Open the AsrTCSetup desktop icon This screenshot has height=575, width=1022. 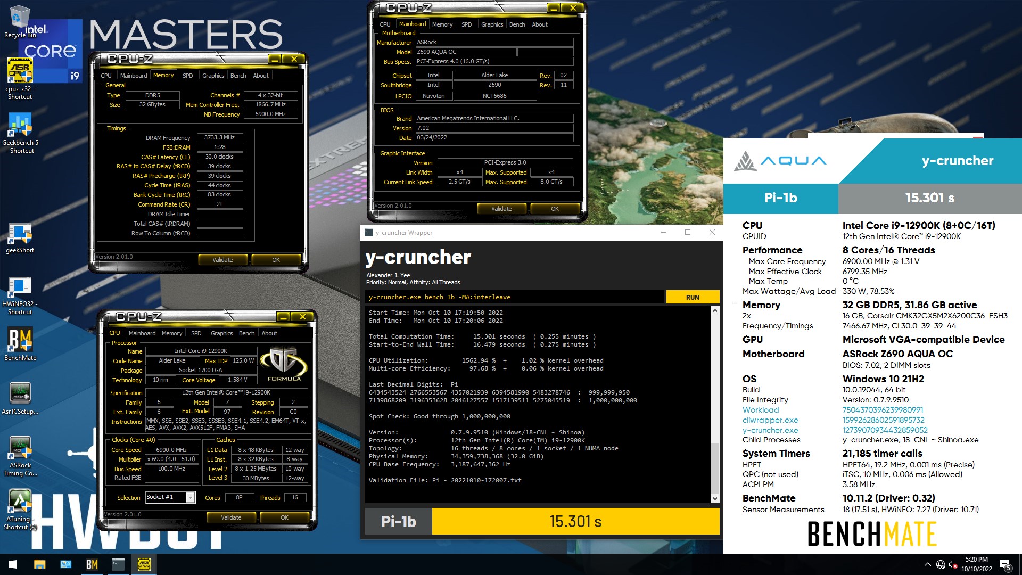coord(20,398)
